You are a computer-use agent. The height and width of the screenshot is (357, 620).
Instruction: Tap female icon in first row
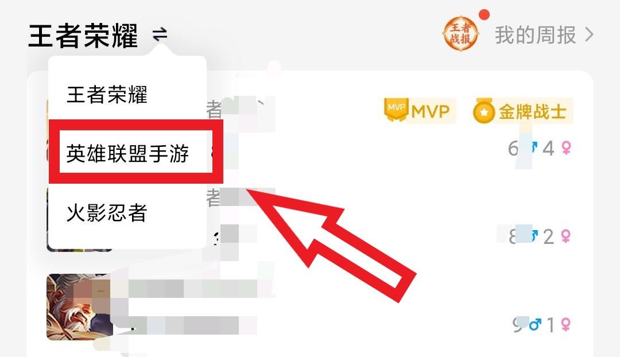(567, 148)
